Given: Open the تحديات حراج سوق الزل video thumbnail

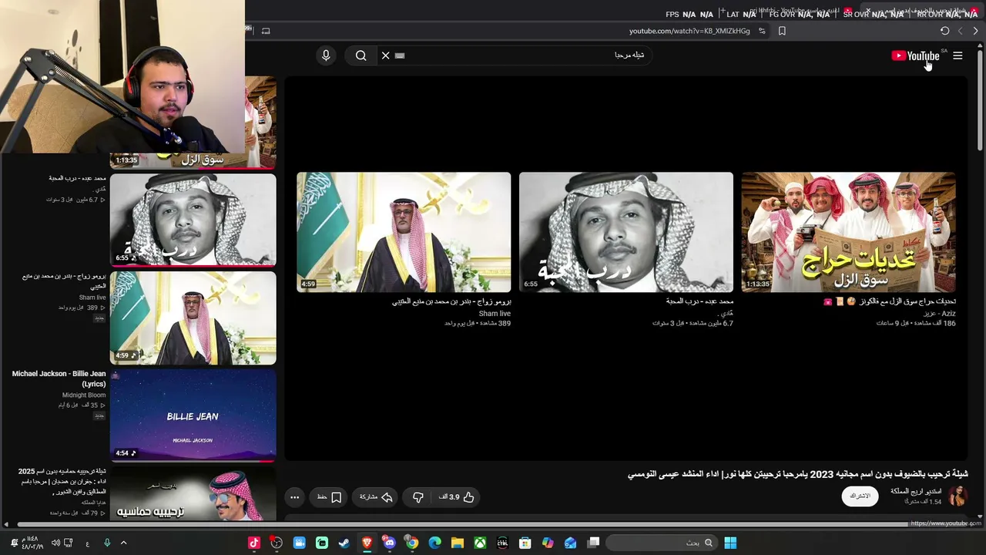Looking at the screenshot, I should 848,232.
